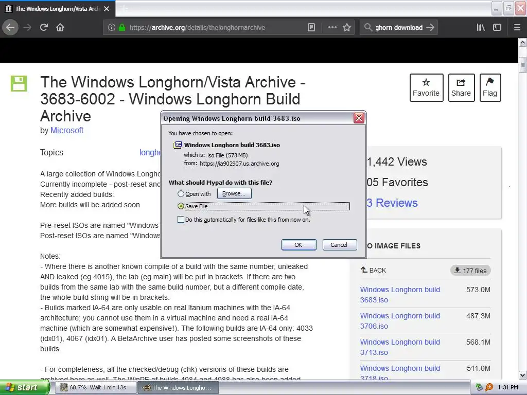Click the green network tray icon
Screen dimensions: 527x395
(479, 388)
